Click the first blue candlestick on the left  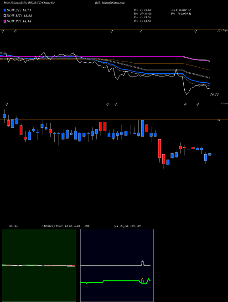click(x=4, y=116)
